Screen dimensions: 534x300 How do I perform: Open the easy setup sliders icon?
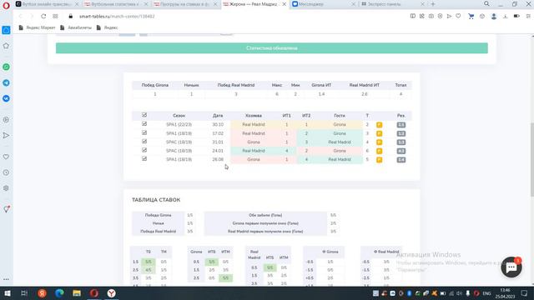pyautogui.click(x=528, y=17)
